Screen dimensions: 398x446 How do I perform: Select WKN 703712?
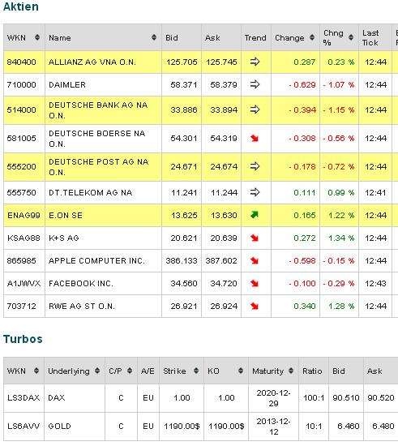click(x=22, y=307)
